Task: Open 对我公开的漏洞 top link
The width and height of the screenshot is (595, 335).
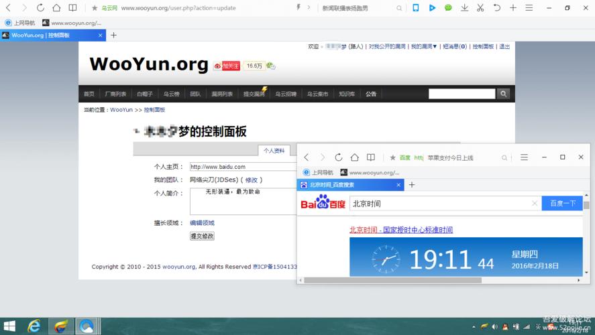Action: [x=387, y=47]
